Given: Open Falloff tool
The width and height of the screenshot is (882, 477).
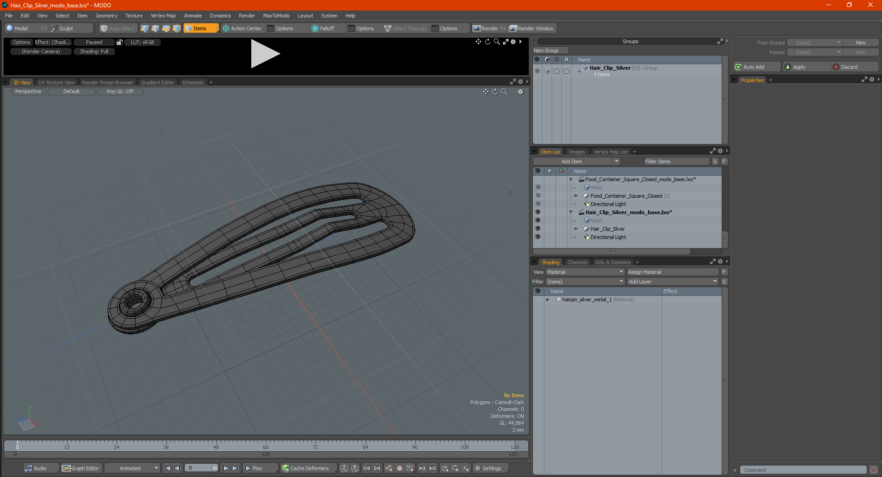Looking at the screenshot, I should tap(323, 28).
